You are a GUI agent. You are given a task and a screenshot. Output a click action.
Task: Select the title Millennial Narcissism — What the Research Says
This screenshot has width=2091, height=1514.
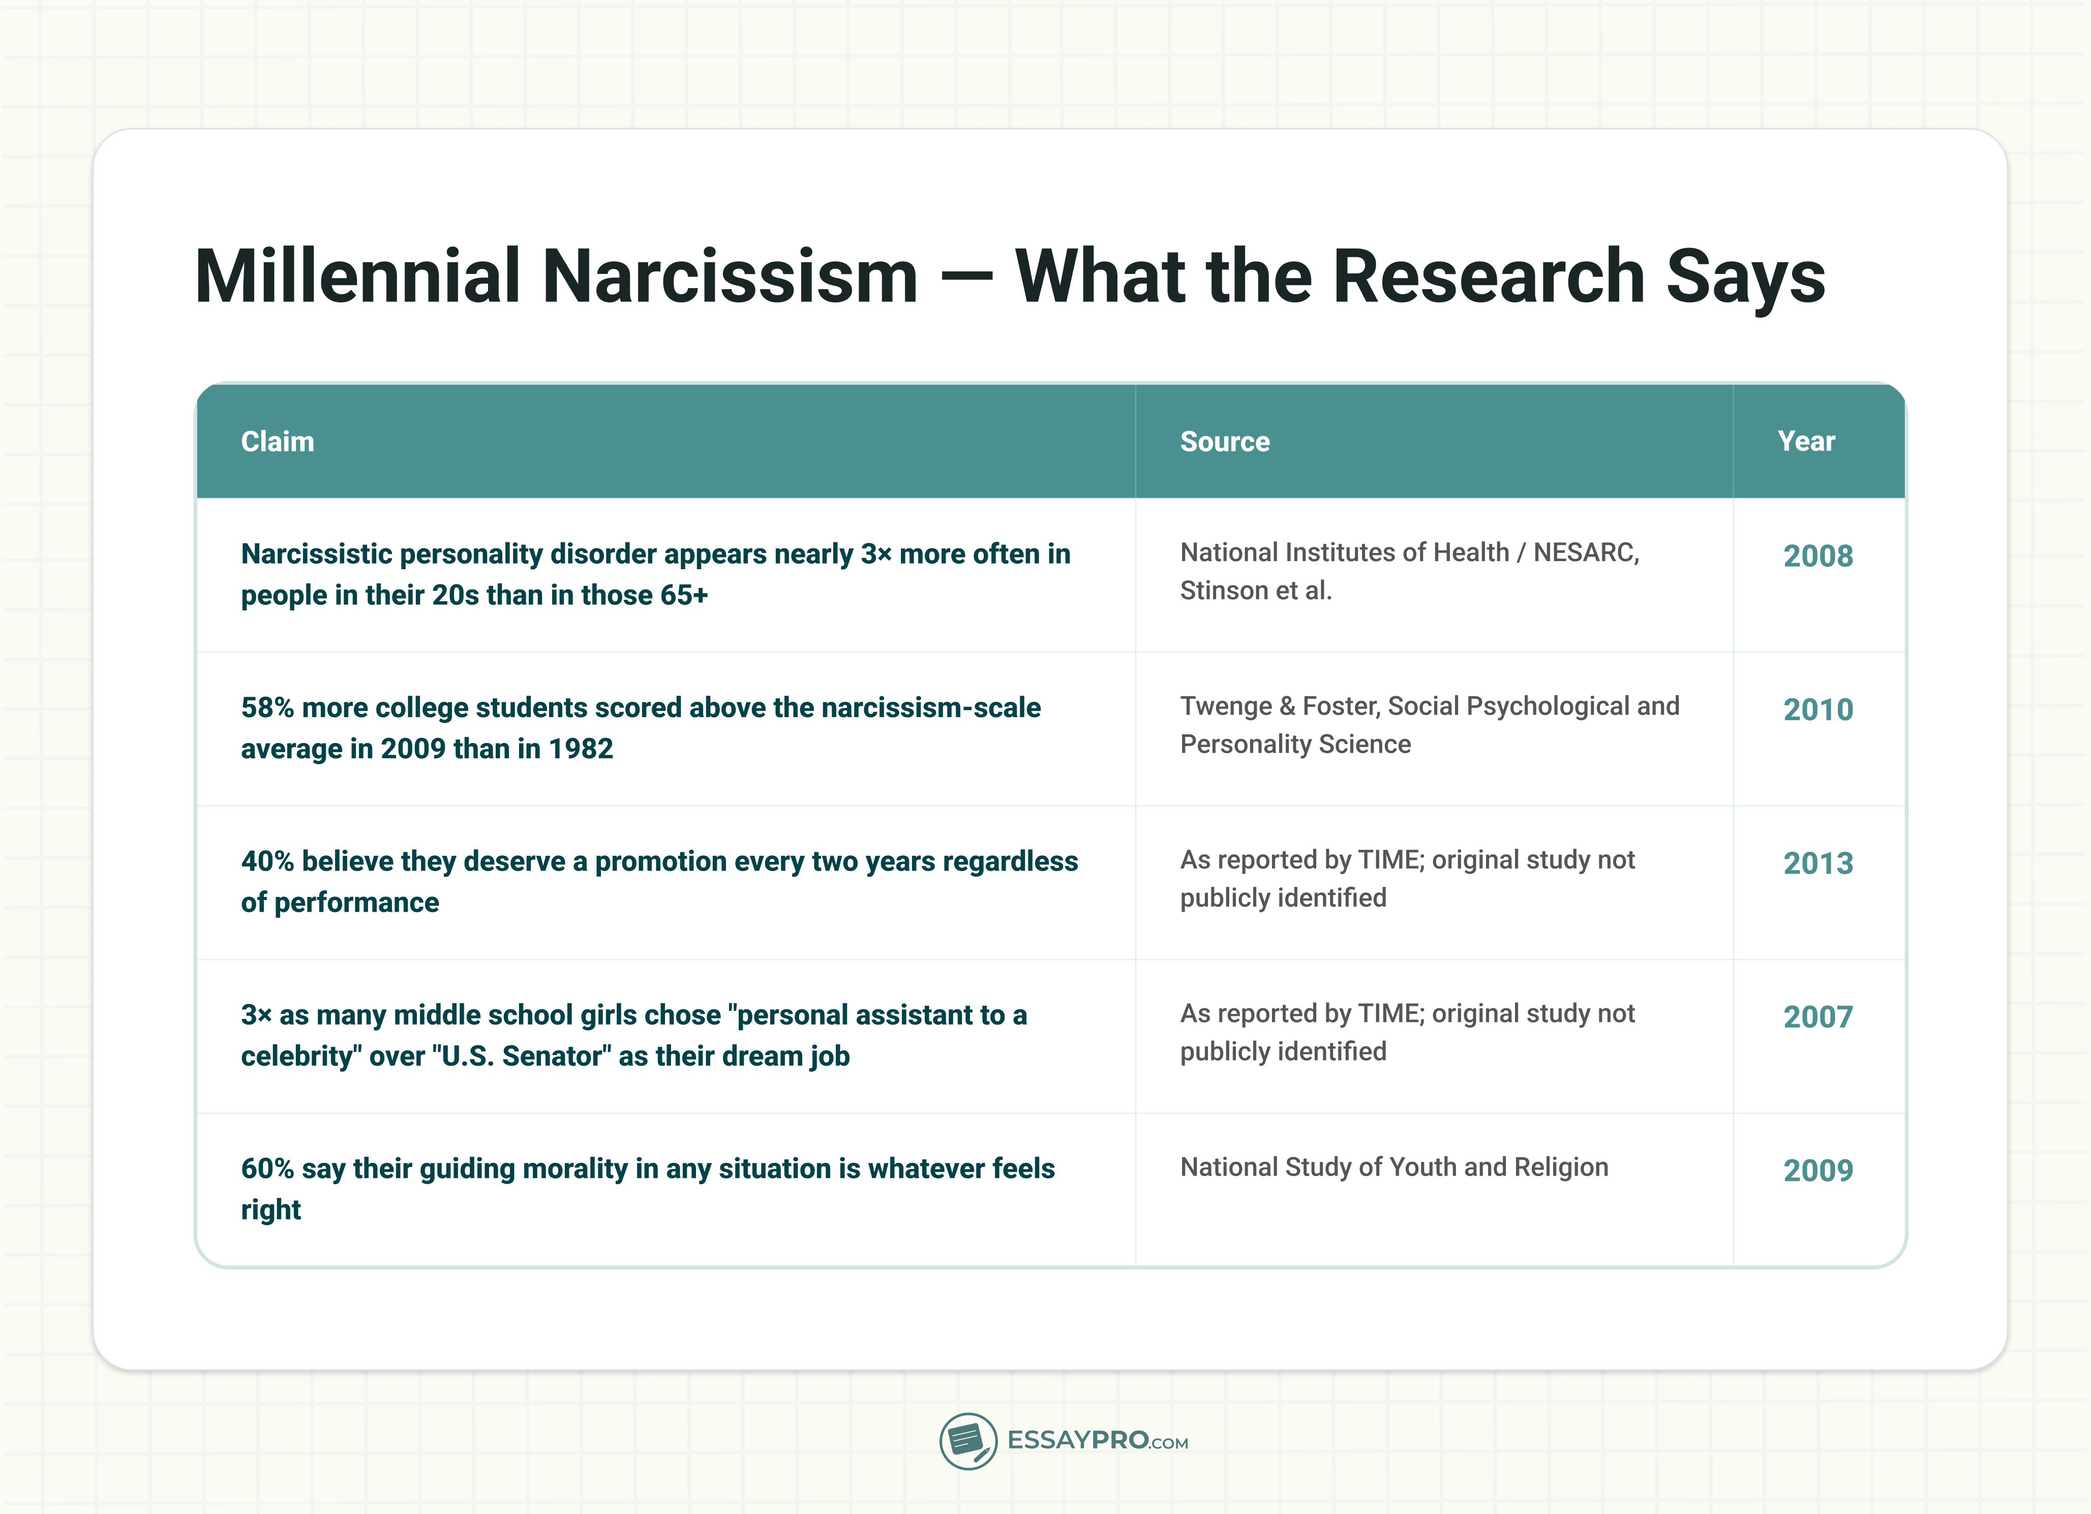pos(1010,276)
